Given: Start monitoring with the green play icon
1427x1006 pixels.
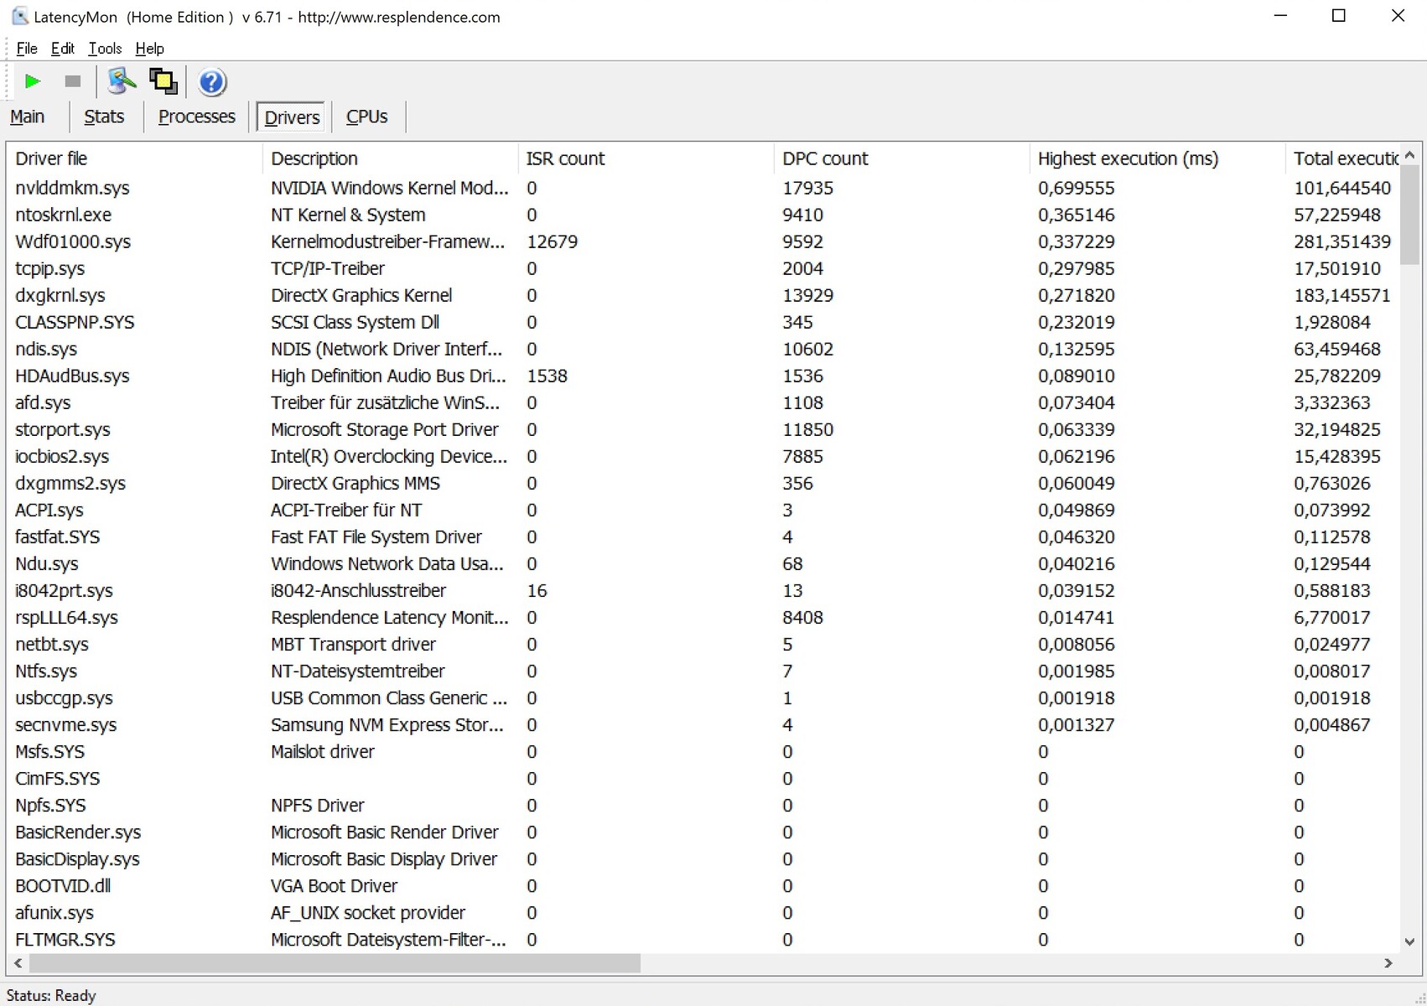Looking at the screenshot, I should point(33,81).
